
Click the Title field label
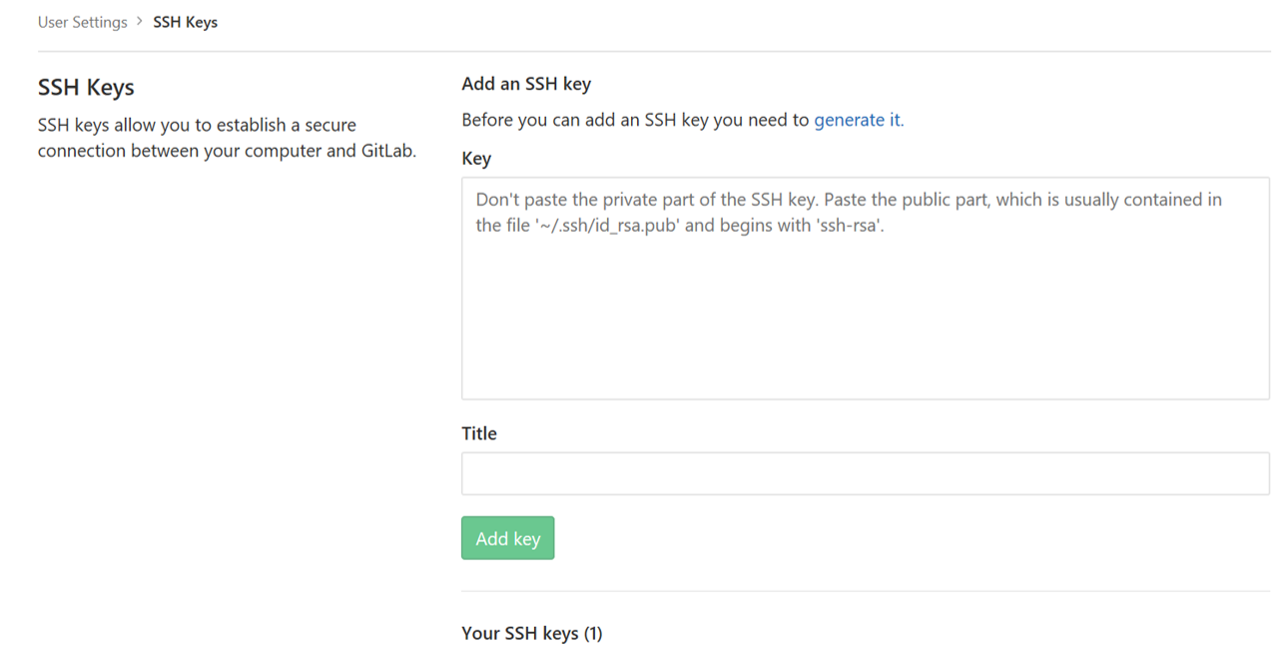(479, 433)
